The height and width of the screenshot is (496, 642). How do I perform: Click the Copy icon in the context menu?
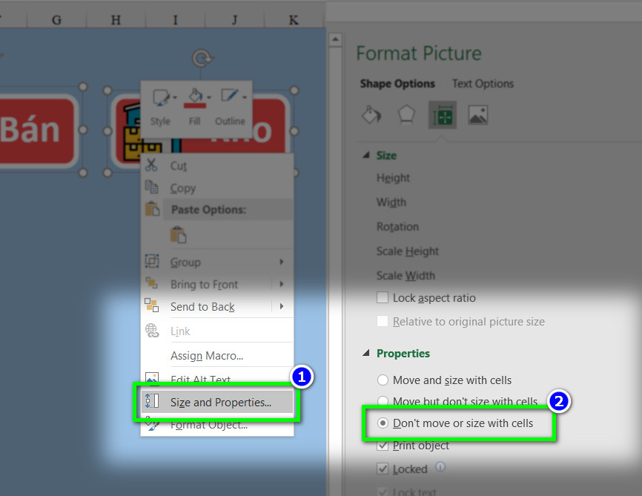(x=151, y=187)
